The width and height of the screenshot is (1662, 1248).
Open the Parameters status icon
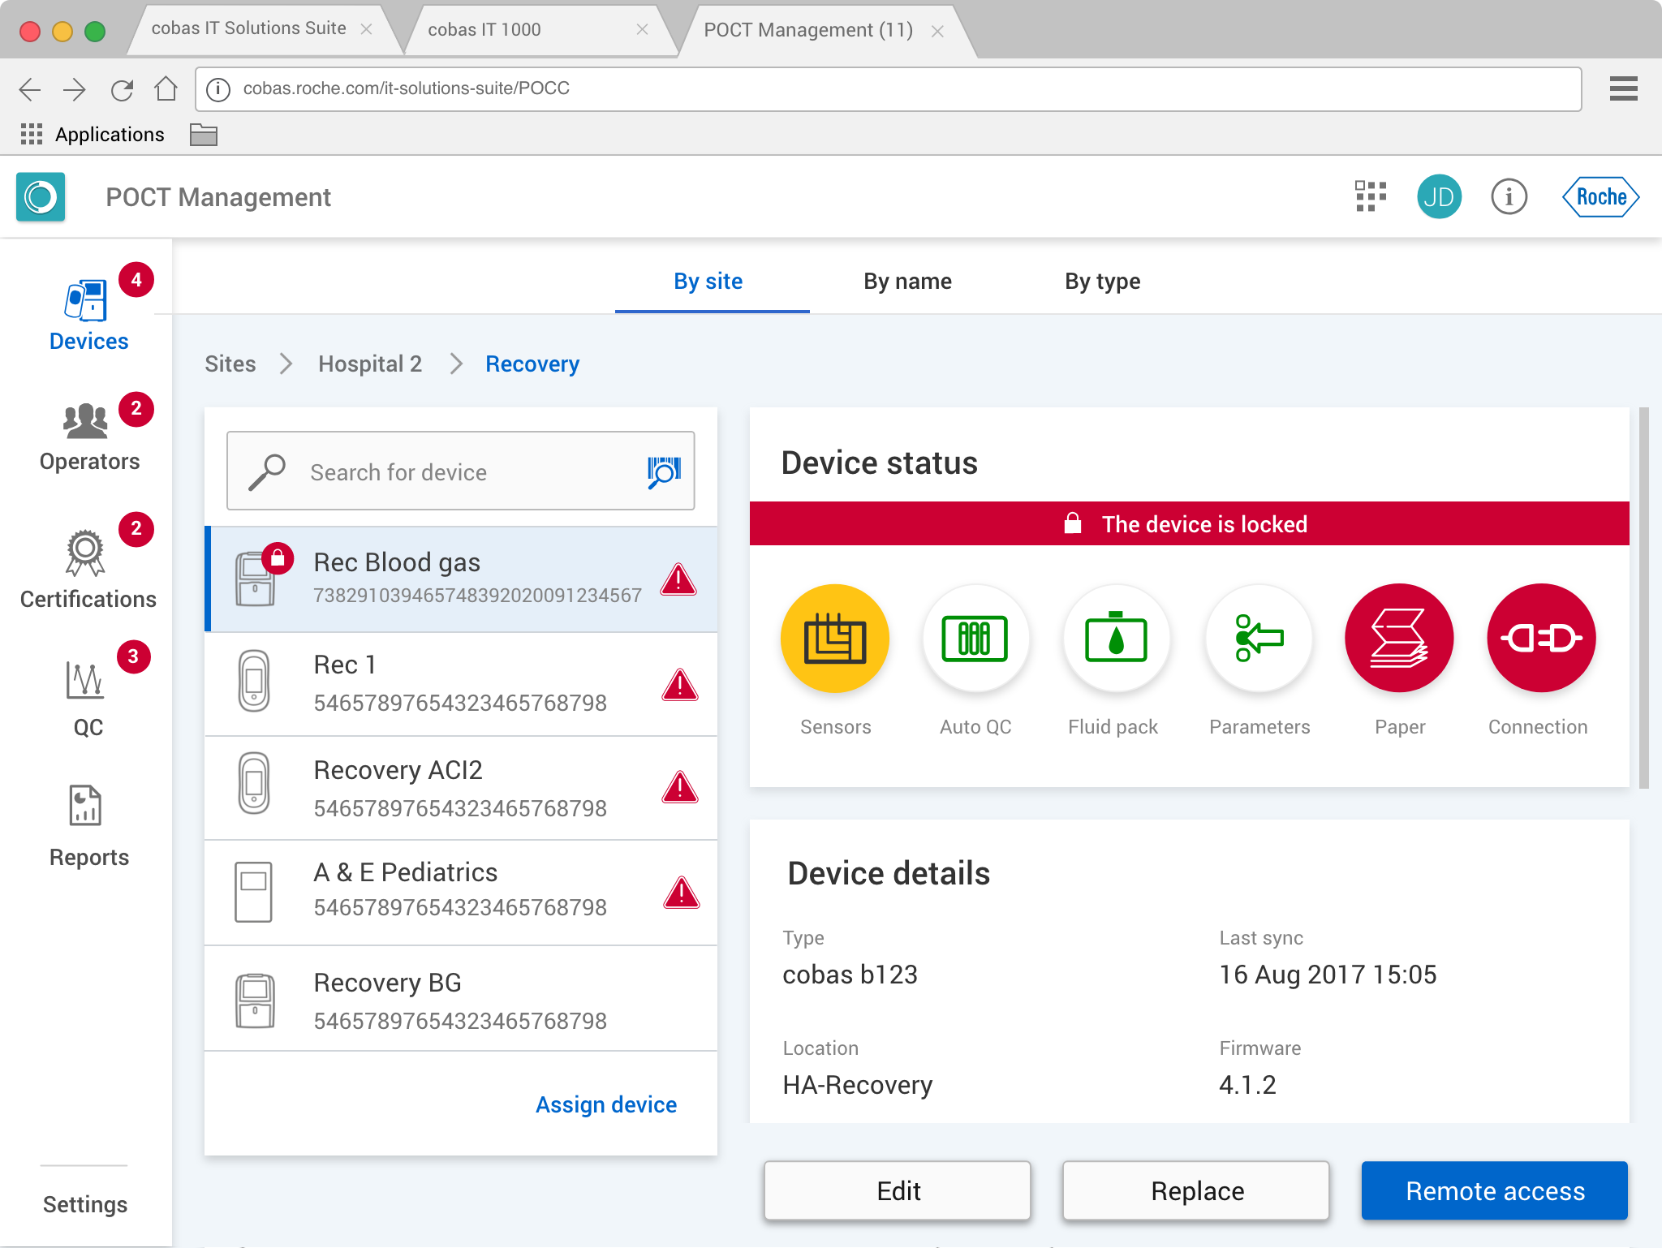click(x=1258, y=639)
